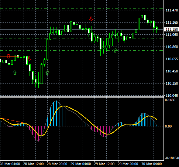Click the 0.00 indicator zero level label

click(168, 126)
